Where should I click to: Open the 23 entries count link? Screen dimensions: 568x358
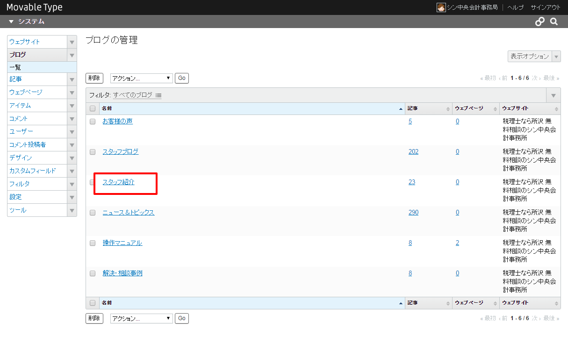point(412,182)
